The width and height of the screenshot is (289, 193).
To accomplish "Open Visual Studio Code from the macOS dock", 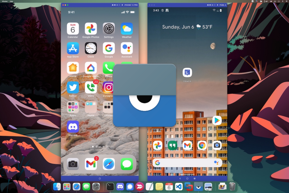I will pos(179,186).
